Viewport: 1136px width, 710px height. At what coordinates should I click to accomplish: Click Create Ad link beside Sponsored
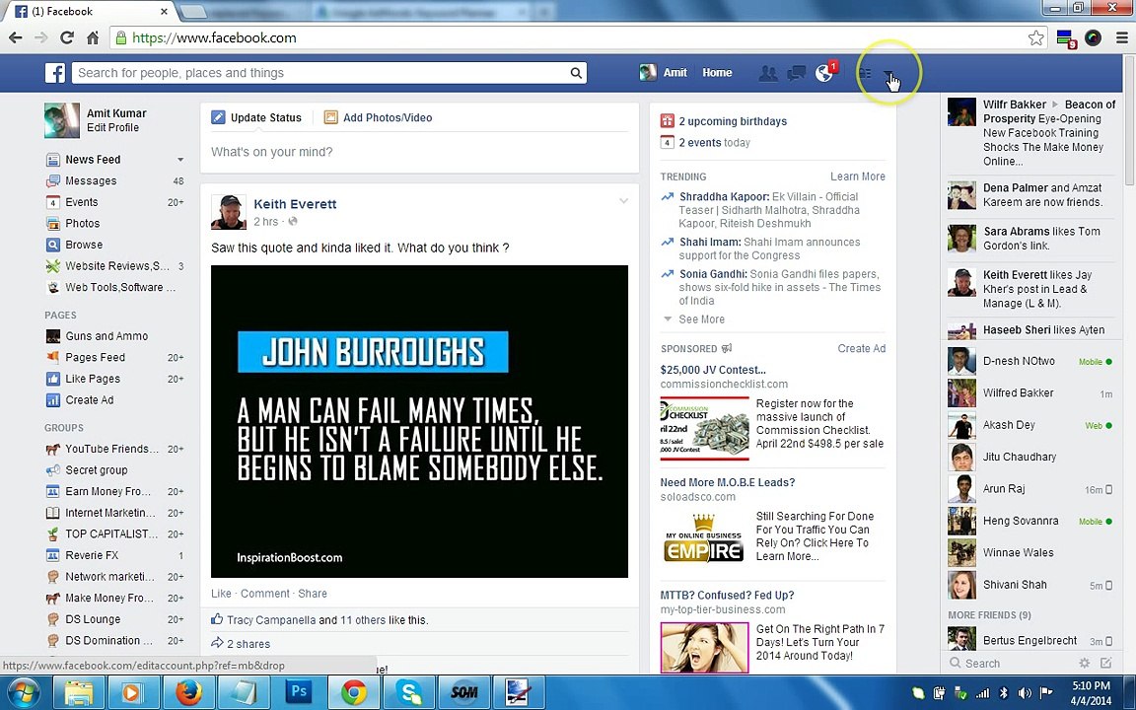pyautogui.click(x=862, y=348)
